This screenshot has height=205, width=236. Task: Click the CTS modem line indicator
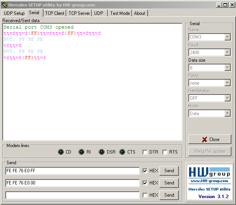click(122, 152)
